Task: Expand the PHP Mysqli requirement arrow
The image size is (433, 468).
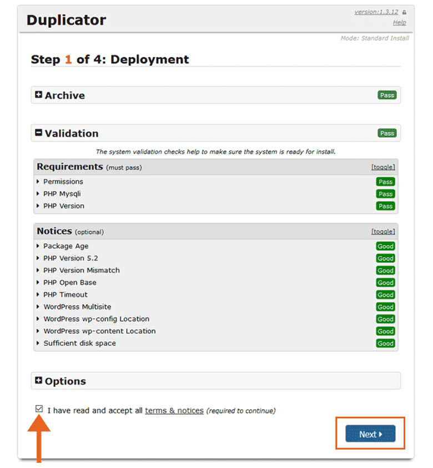Action: [x=38, y=194]
